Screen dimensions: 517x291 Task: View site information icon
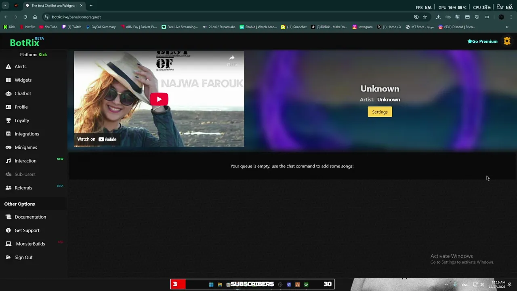coord(46,17)
